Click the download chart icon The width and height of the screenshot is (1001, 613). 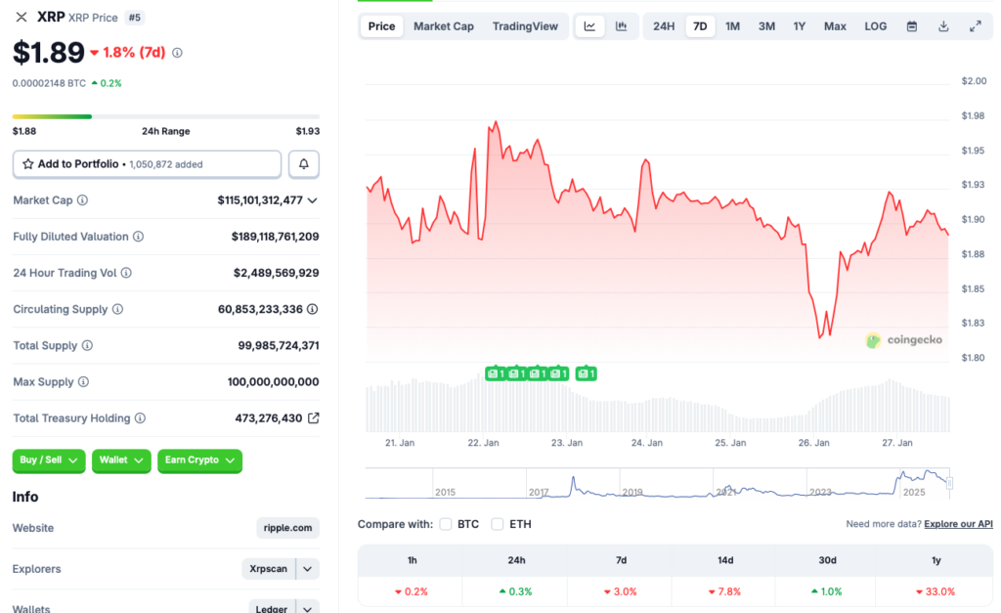[x=941, y=26]
